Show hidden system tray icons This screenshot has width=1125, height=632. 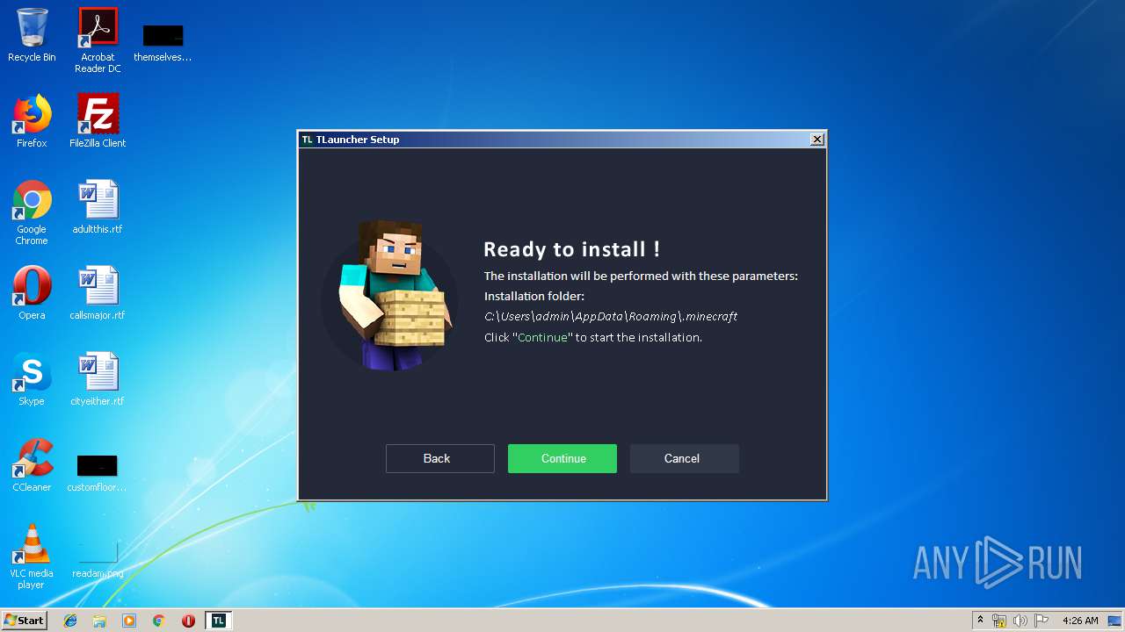point(980,621)
